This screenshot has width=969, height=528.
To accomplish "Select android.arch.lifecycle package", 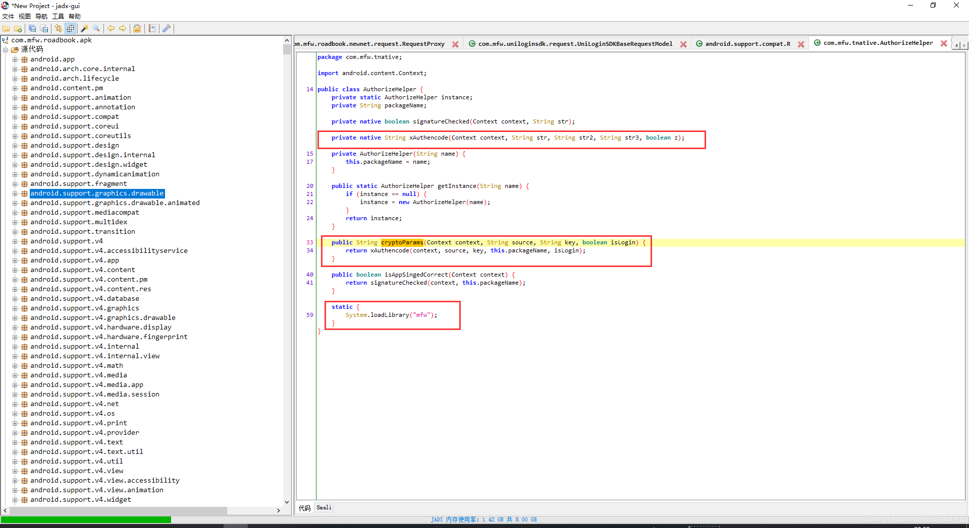I will pyautogui.click(x=75, y=79).
